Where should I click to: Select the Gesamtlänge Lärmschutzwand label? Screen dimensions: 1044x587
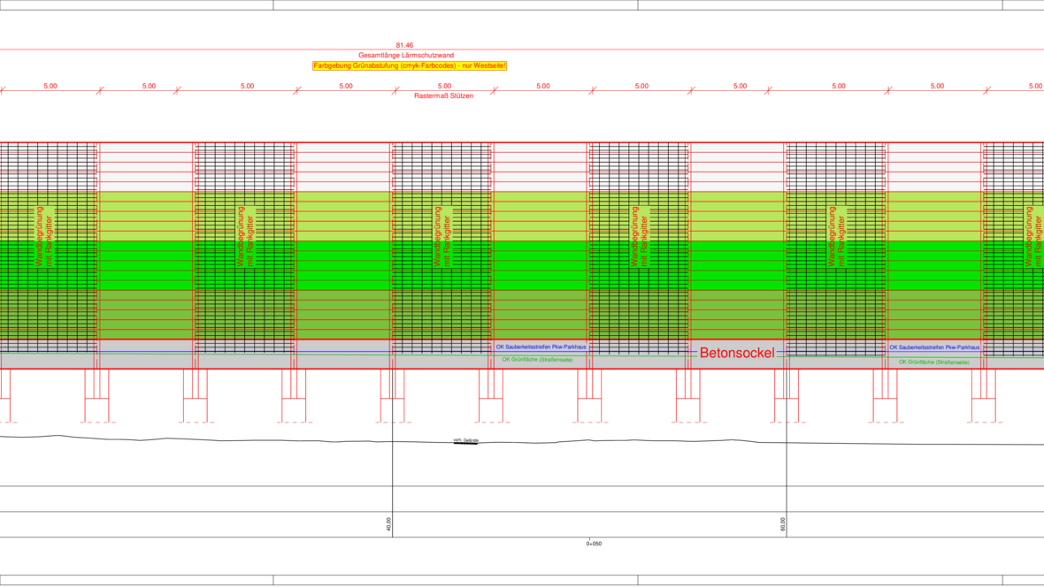pos(406,55)
